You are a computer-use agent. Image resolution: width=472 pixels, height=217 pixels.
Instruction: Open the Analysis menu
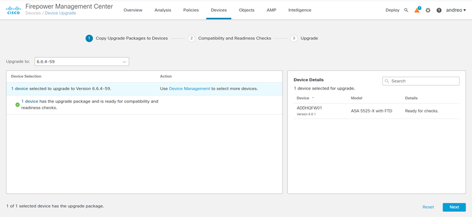tap(163, 10)
